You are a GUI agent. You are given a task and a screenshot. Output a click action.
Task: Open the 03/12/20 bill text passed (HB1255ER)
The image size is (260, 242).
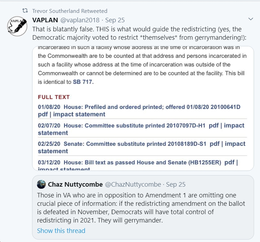[130, 162]
